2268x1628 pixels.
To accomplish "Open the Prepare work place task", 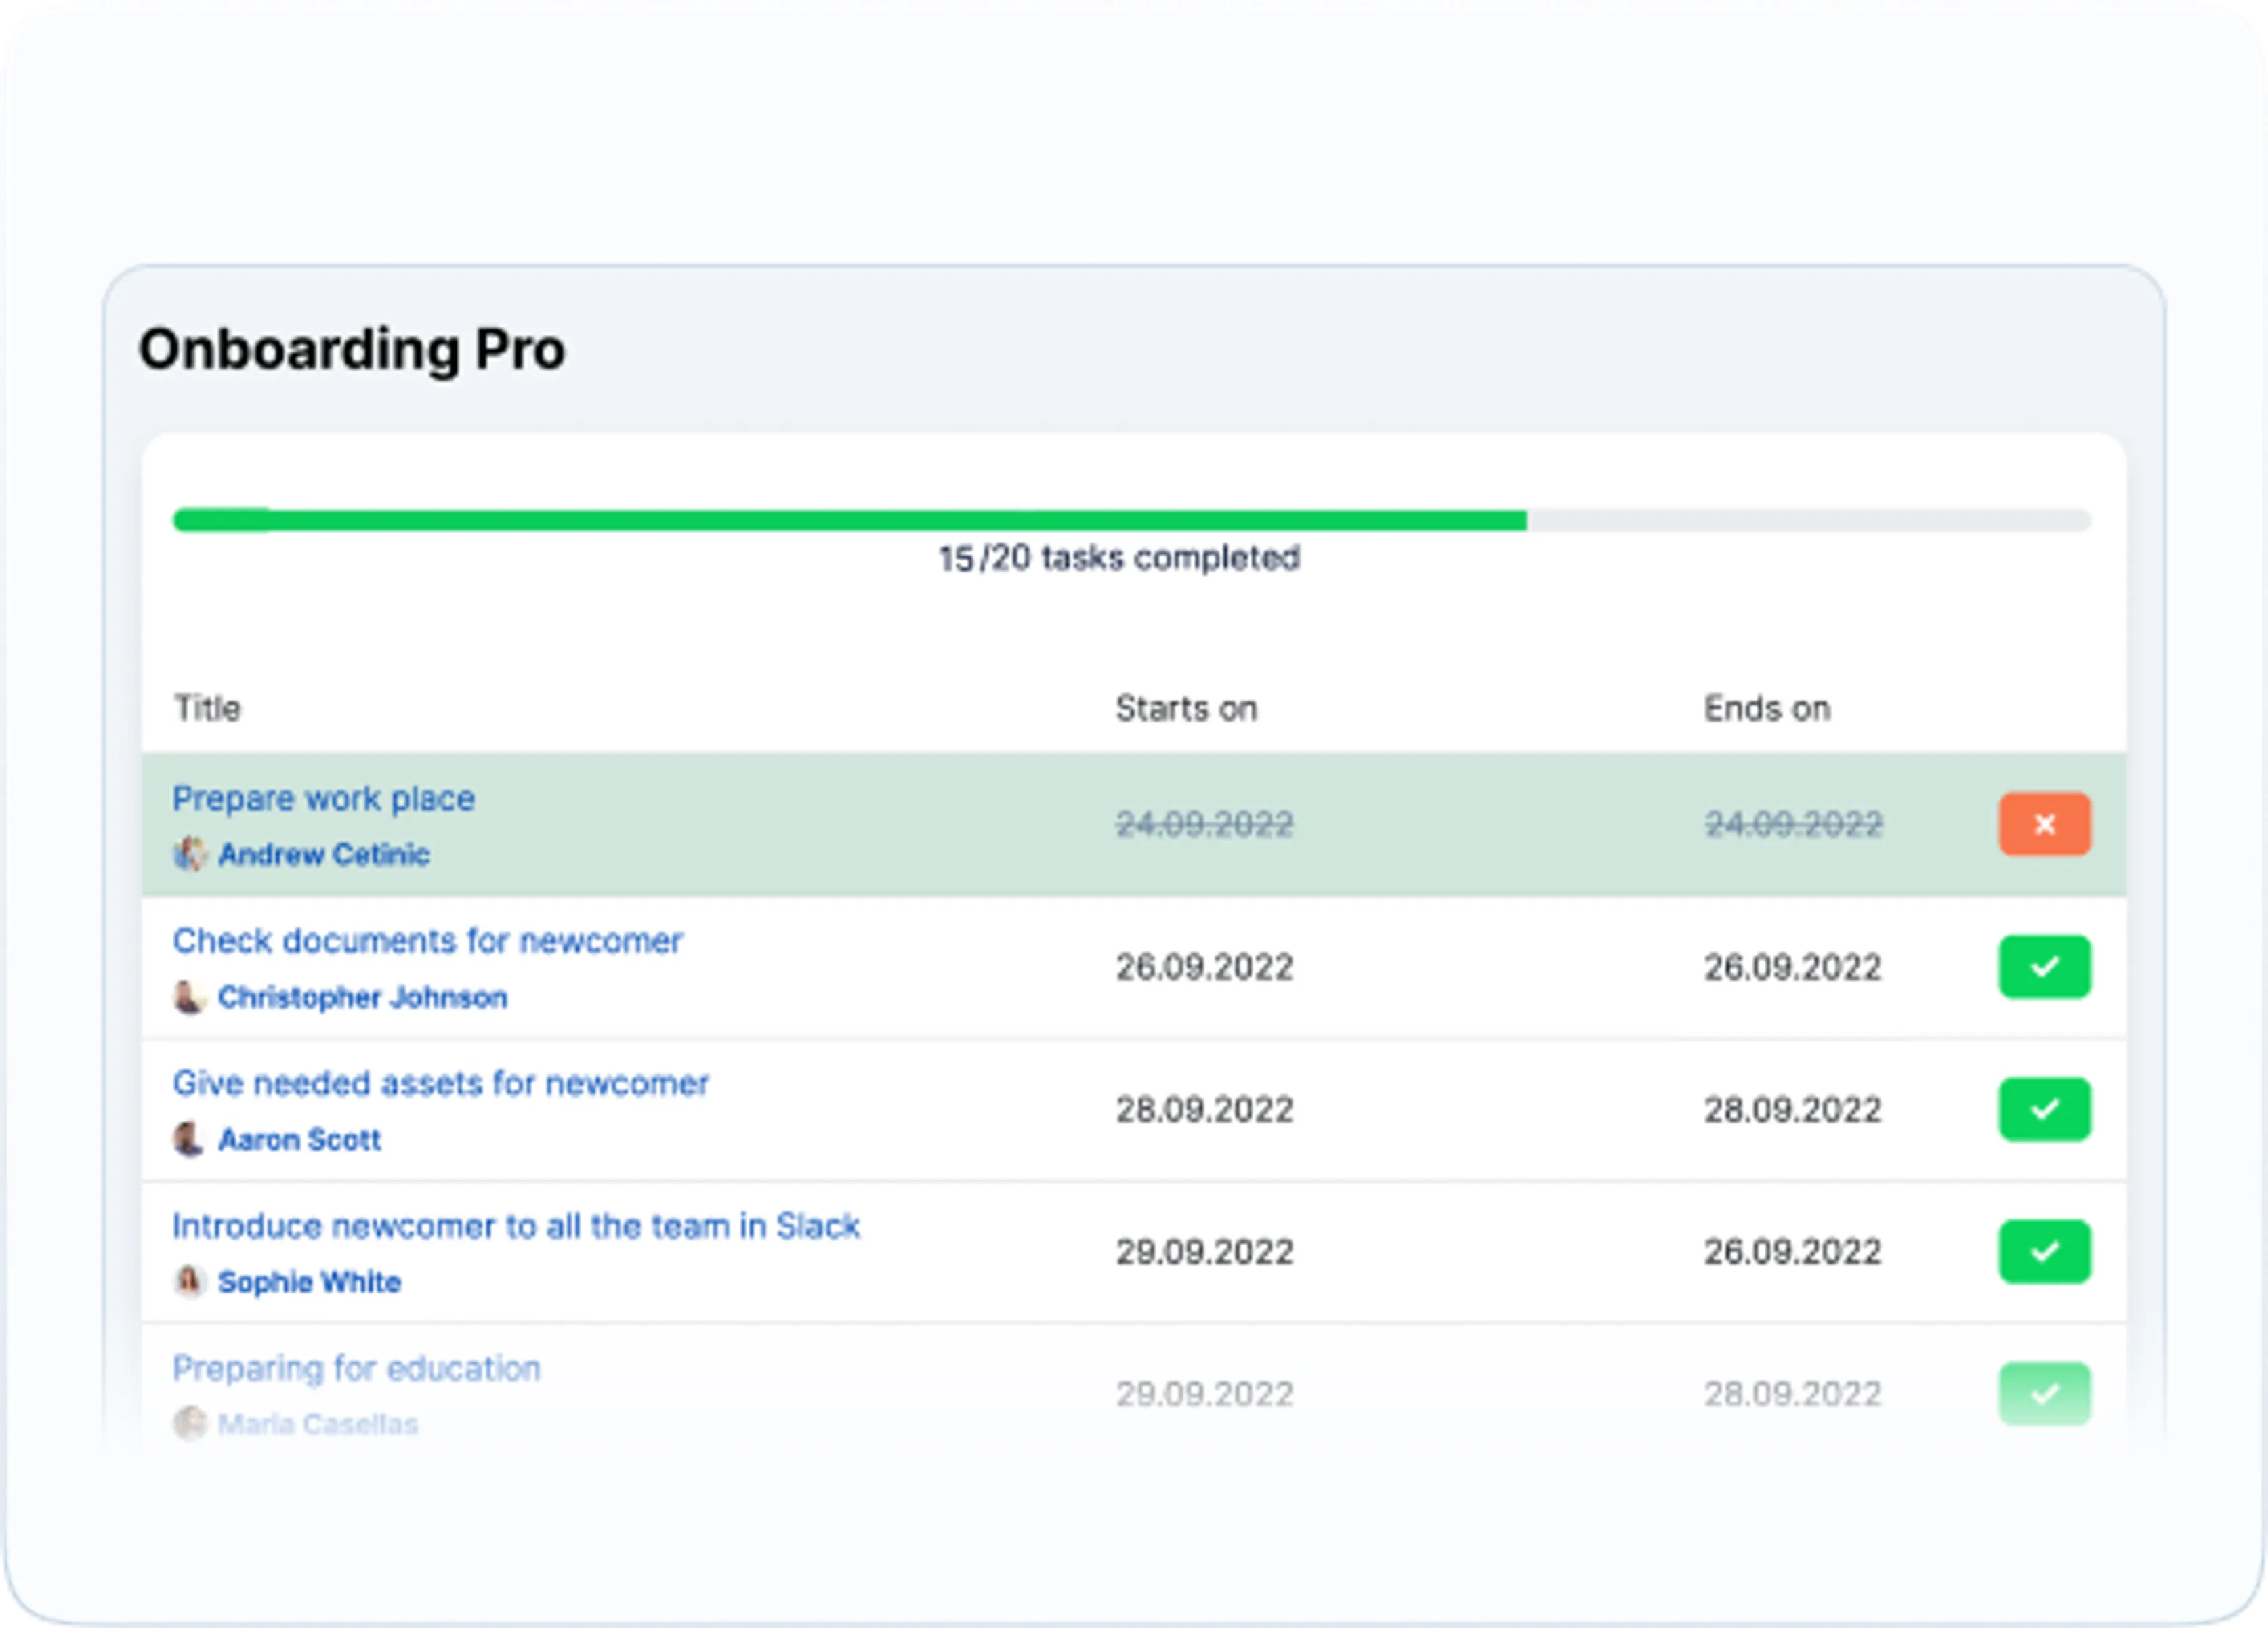I will pyautogui.click(x=323, y=798).
